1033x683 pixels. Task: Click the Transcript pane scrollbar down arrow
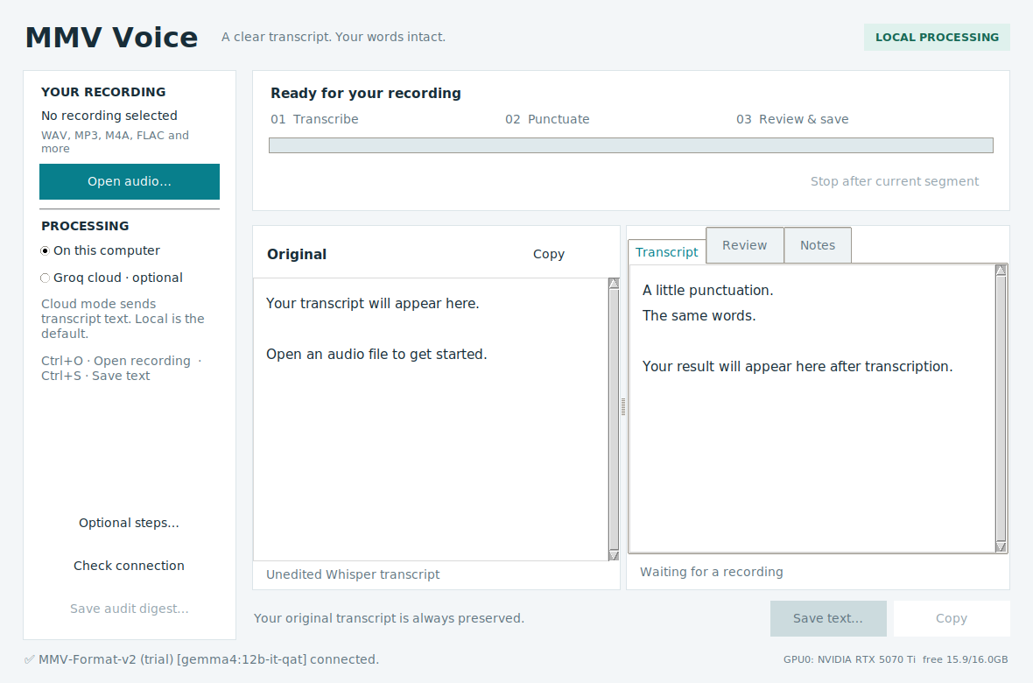coord(1001,546)
